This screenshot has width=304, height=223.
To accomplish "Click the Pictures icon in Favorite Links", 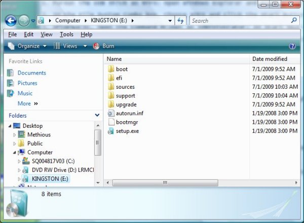I will click(x=10, y=83).
